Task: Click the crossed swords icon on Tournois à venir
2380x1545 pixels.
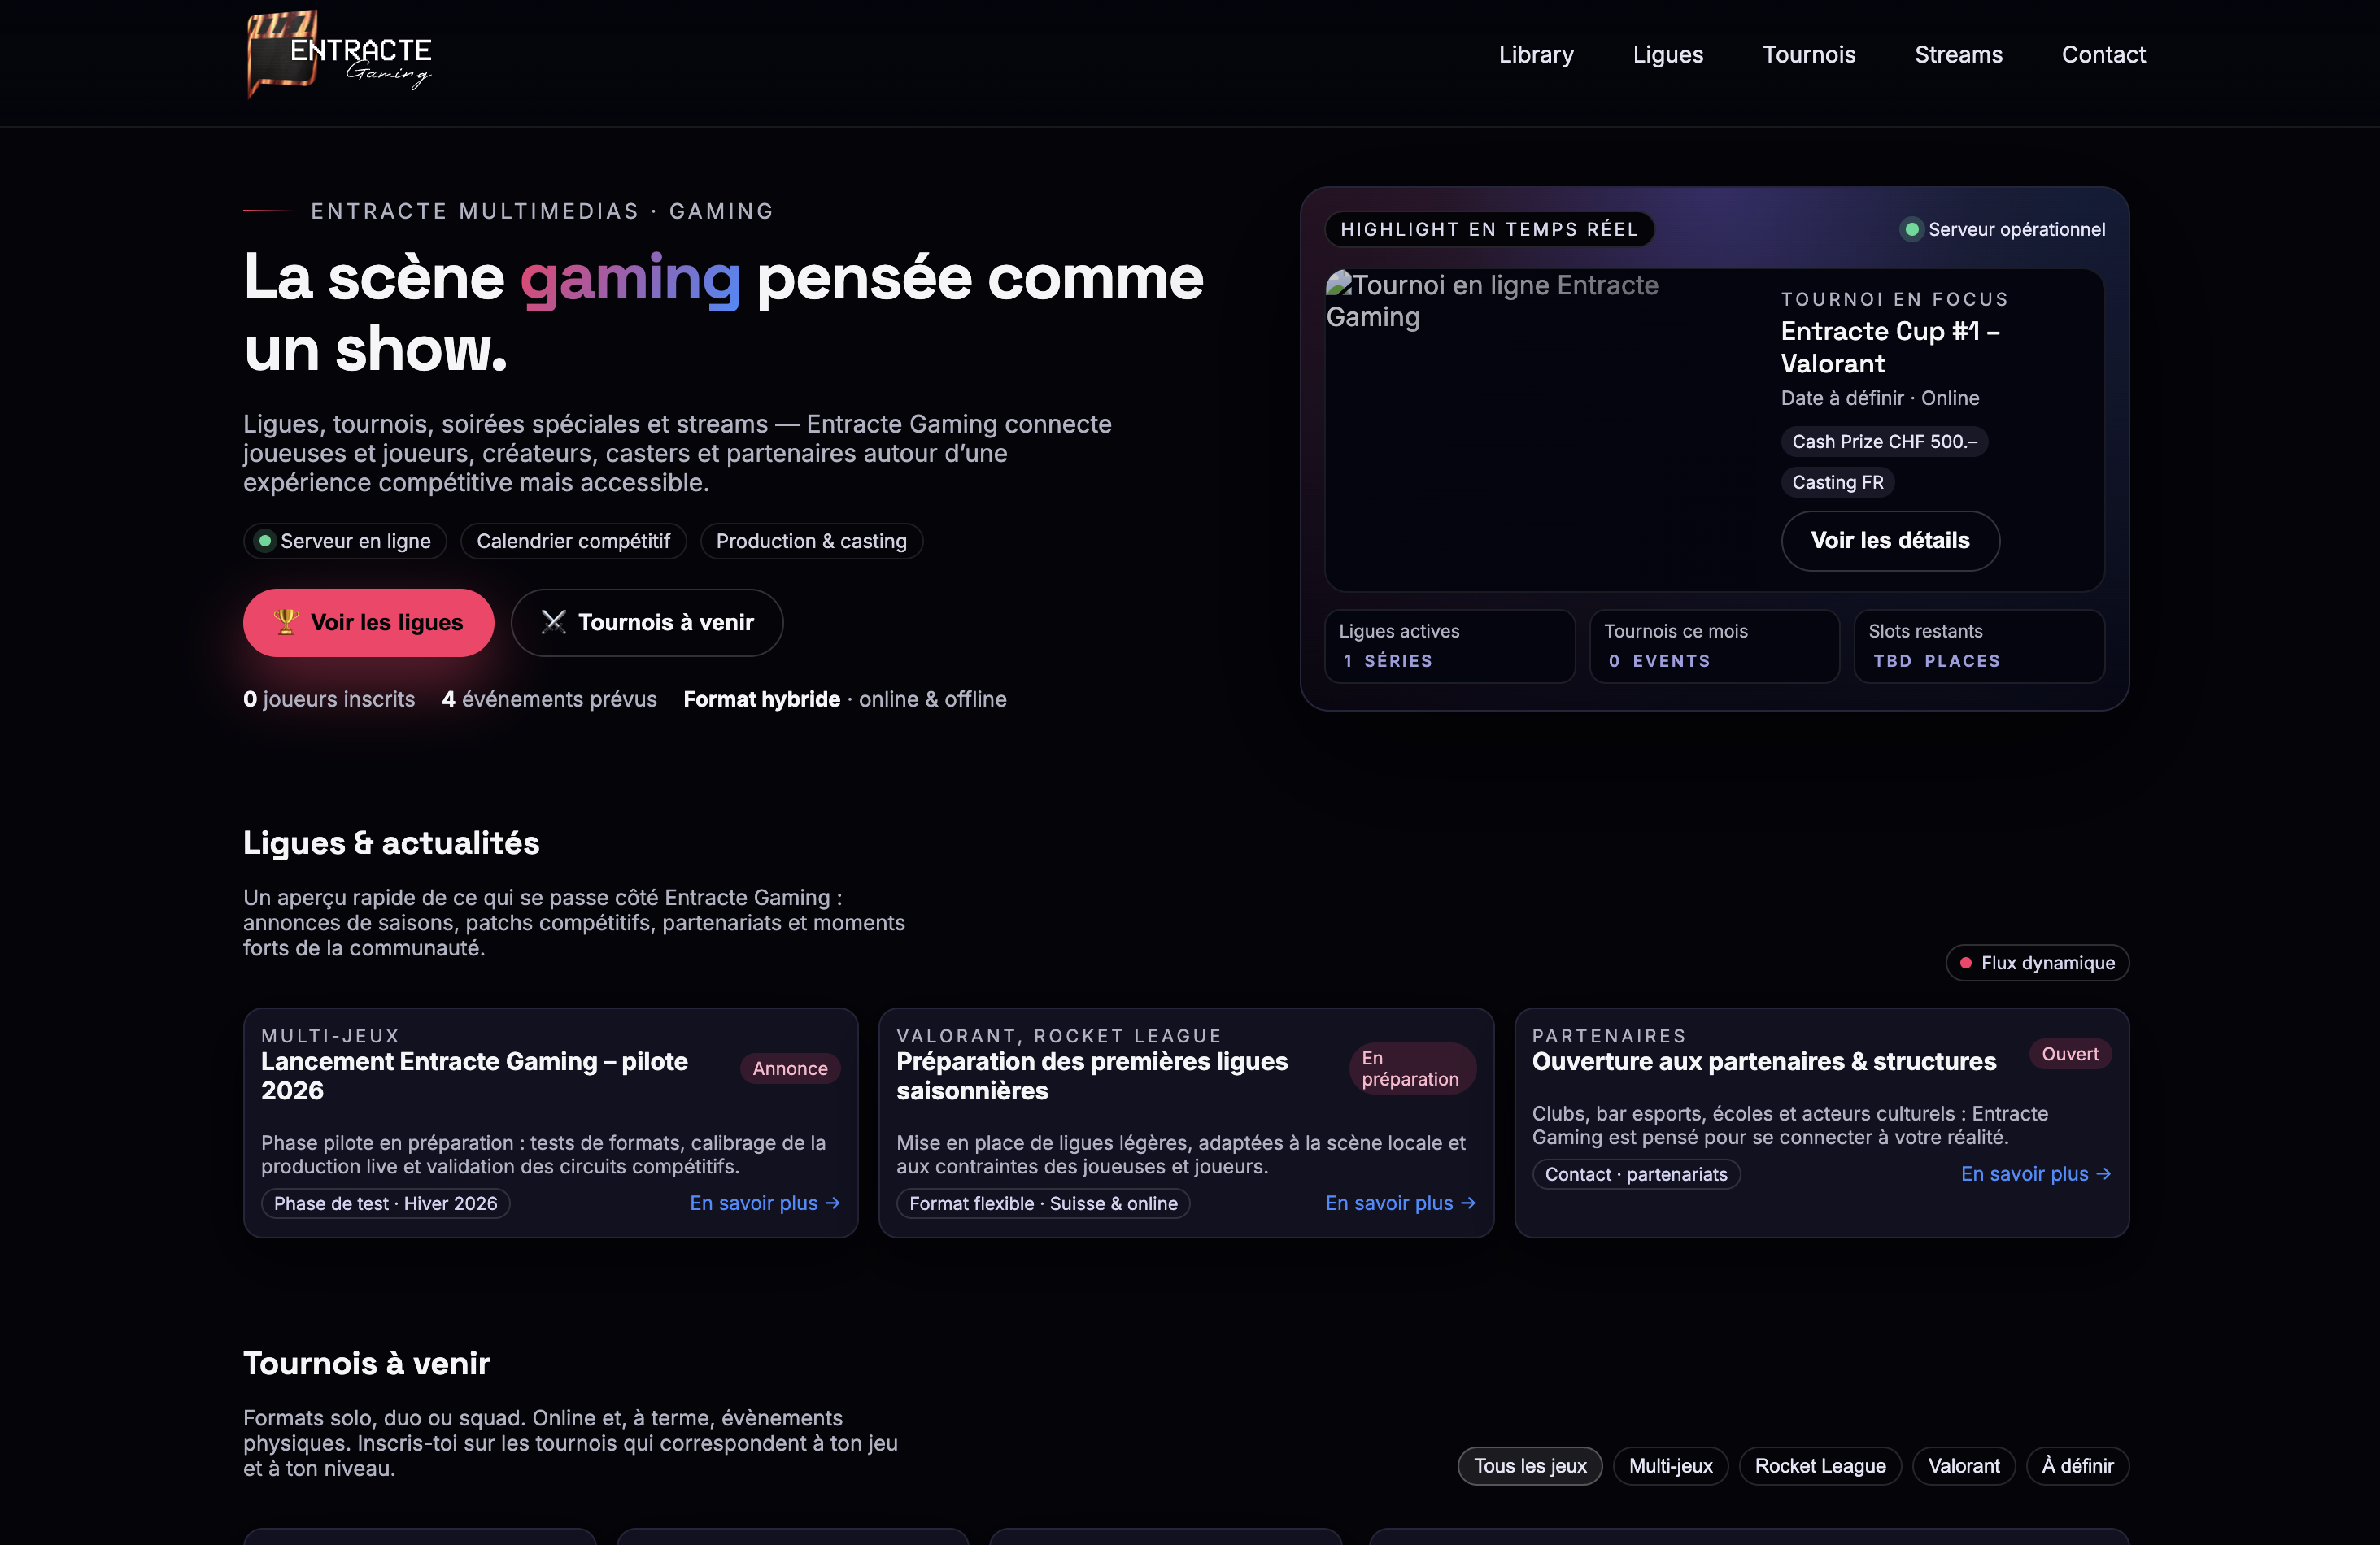Action: (x=553, y=622)
